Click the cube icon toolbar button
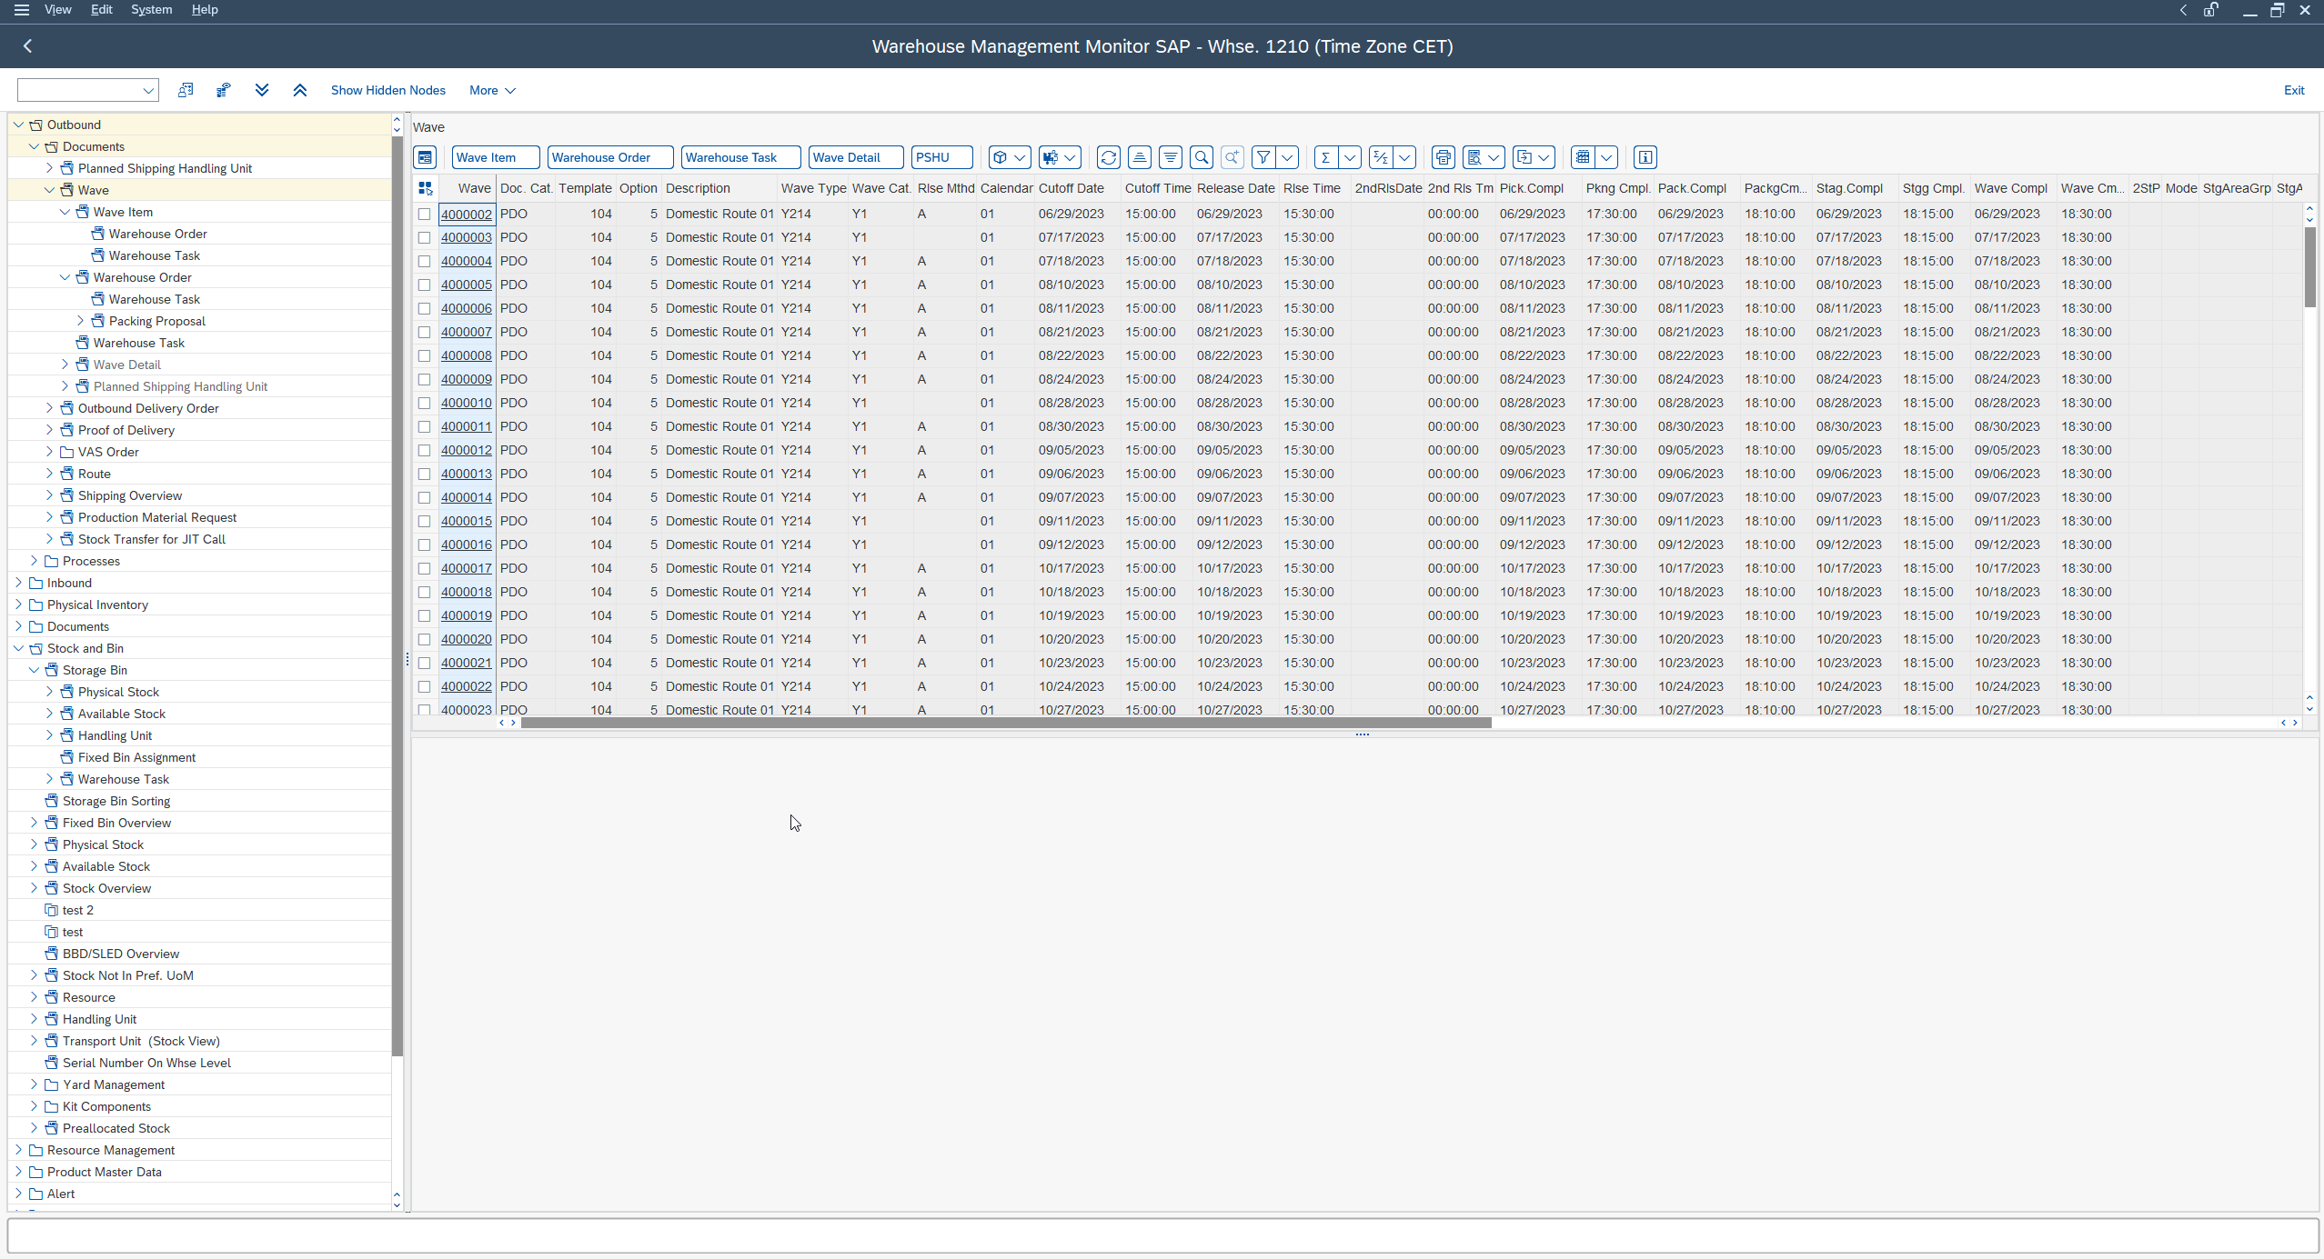The image size is (2324, 1259). pos(1000,157)
